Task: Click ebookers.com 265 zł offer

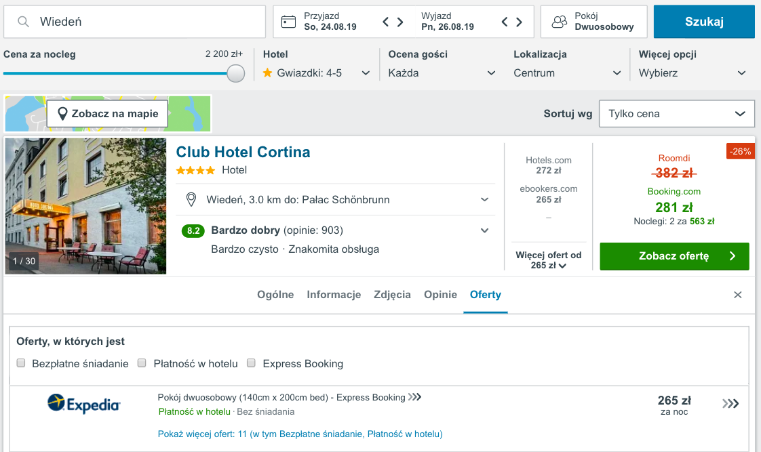Action: click(x=549, y=194)
